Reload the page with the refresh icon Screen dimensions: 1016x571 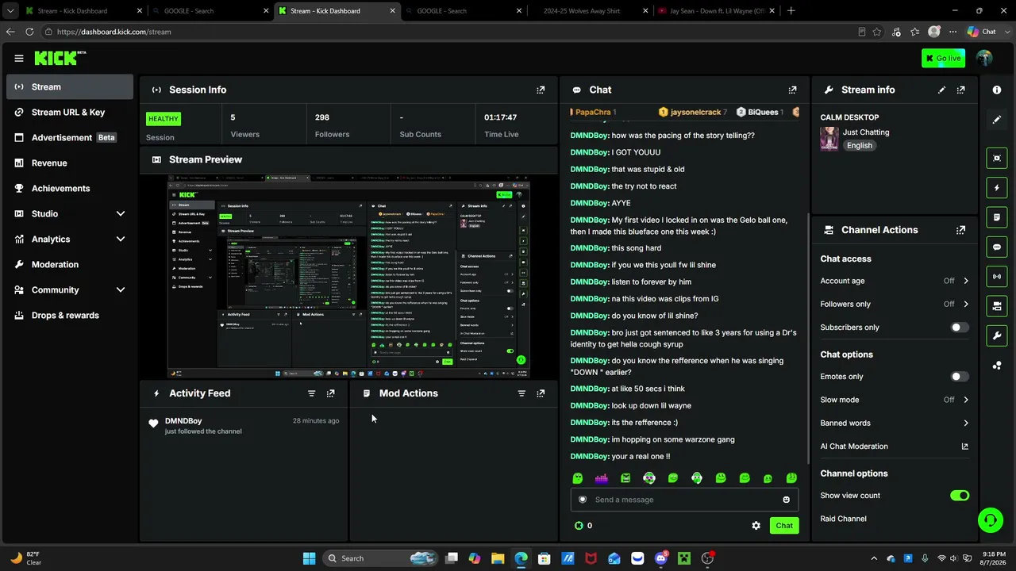[29, 32]
